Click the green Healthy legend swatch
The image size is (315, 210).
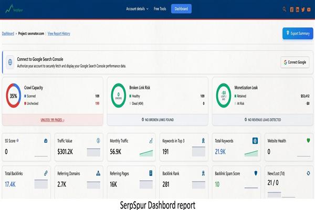[x=130, y=96]
